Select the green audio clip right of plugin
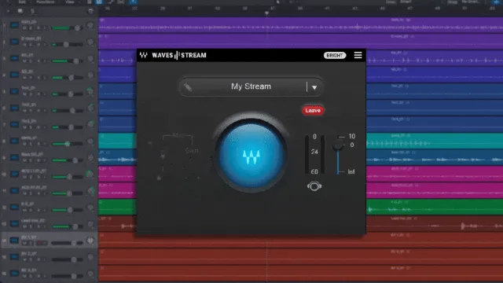The image size is (503, 283). [x=435, y=207]
